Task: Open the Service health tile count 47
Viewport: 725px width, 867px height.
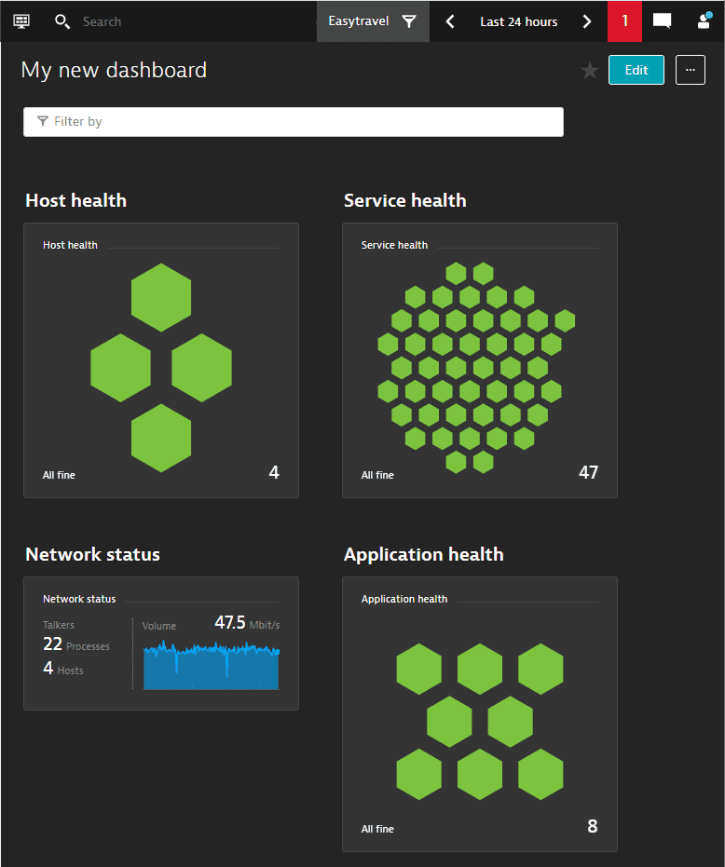Action: pyautogui.click(x=588, y=472)
